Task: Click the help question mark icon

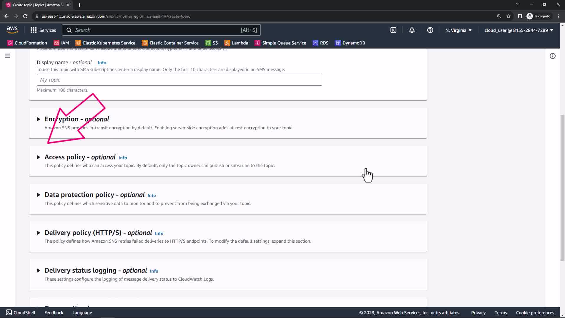Action: click(x=430, y=30)
